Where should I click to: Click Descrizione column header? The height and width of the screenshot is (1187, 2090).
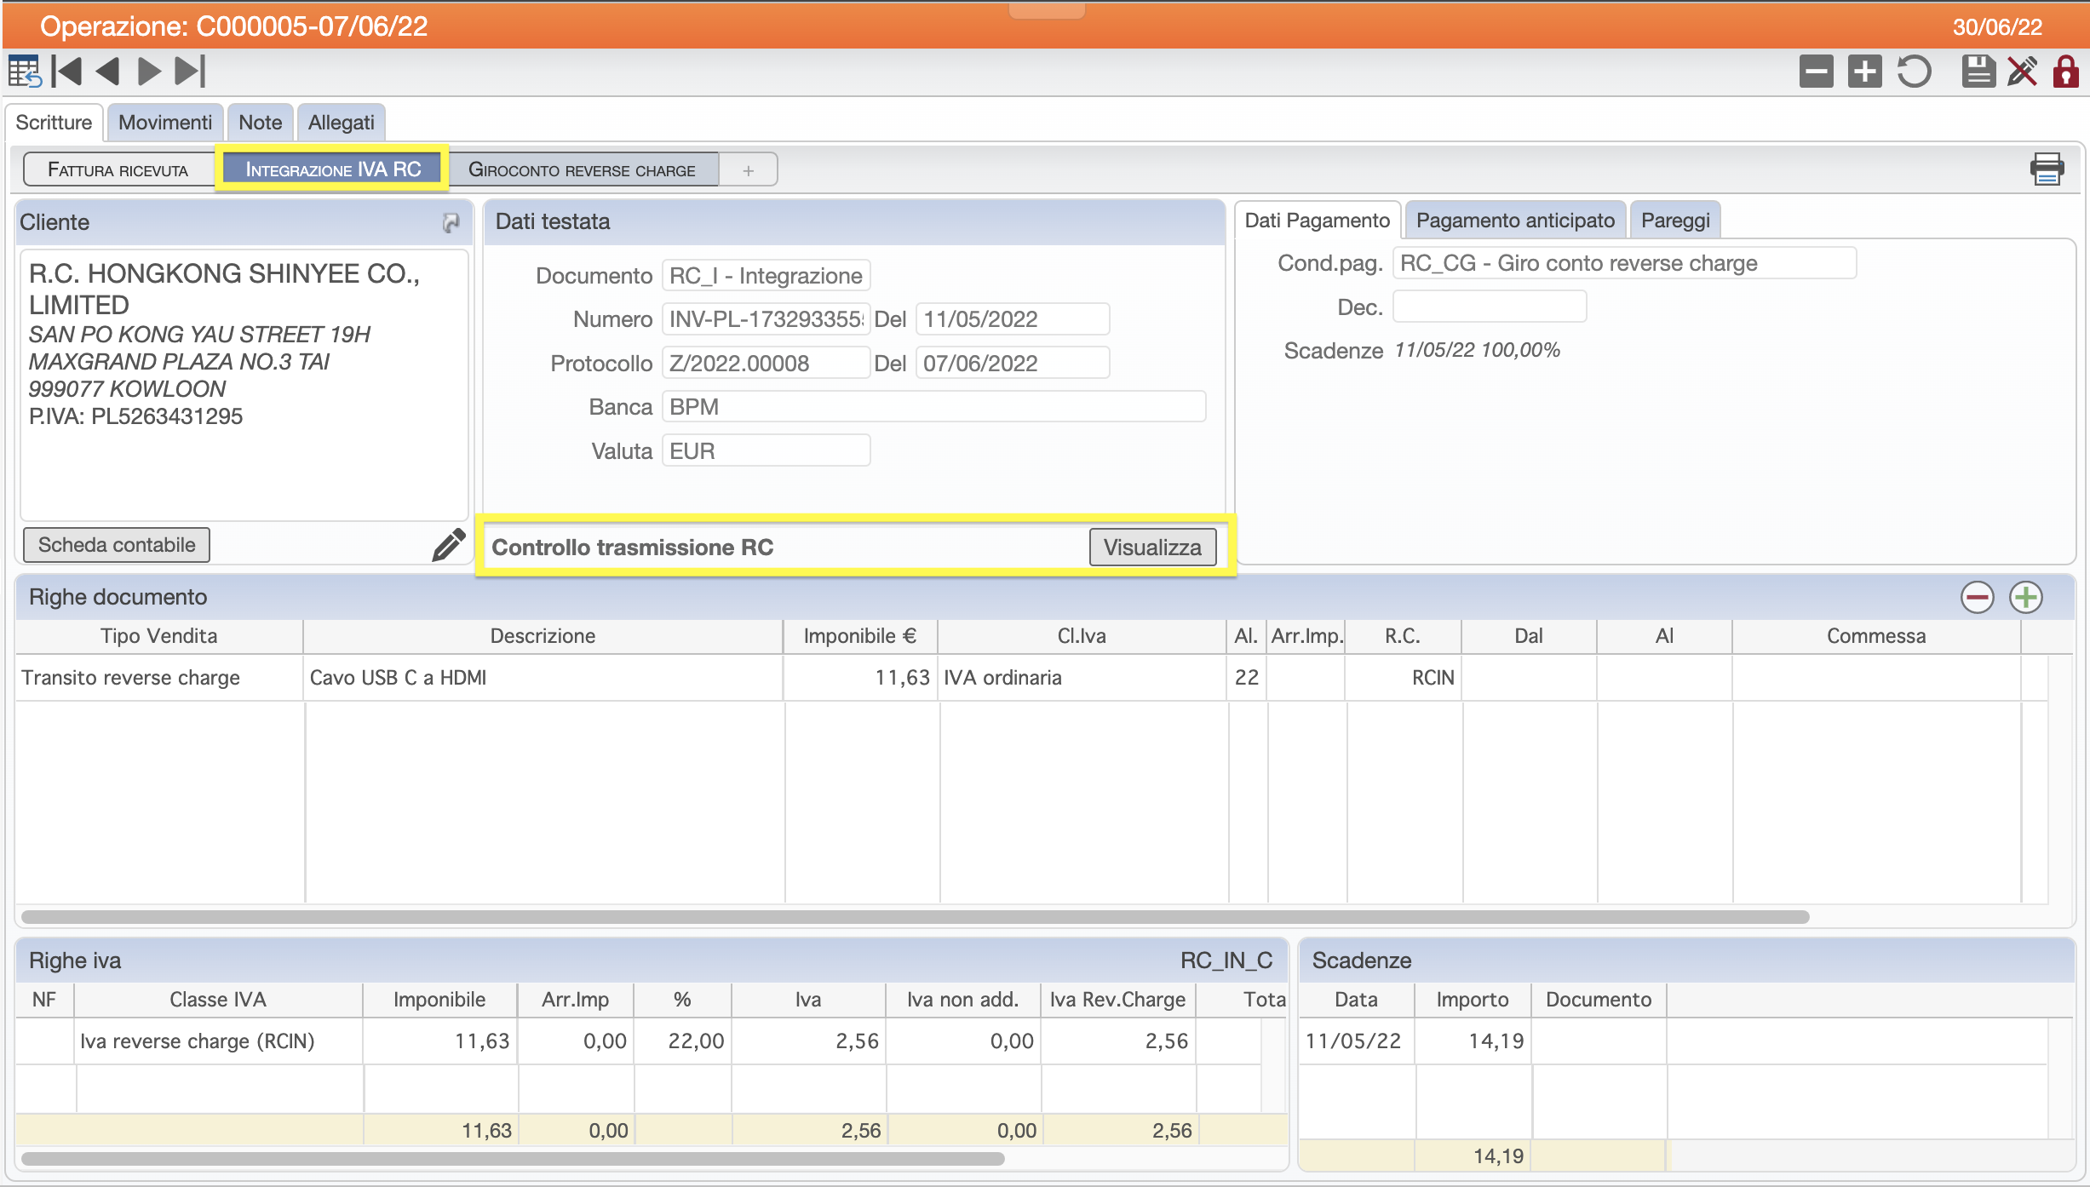pos(543,636)
